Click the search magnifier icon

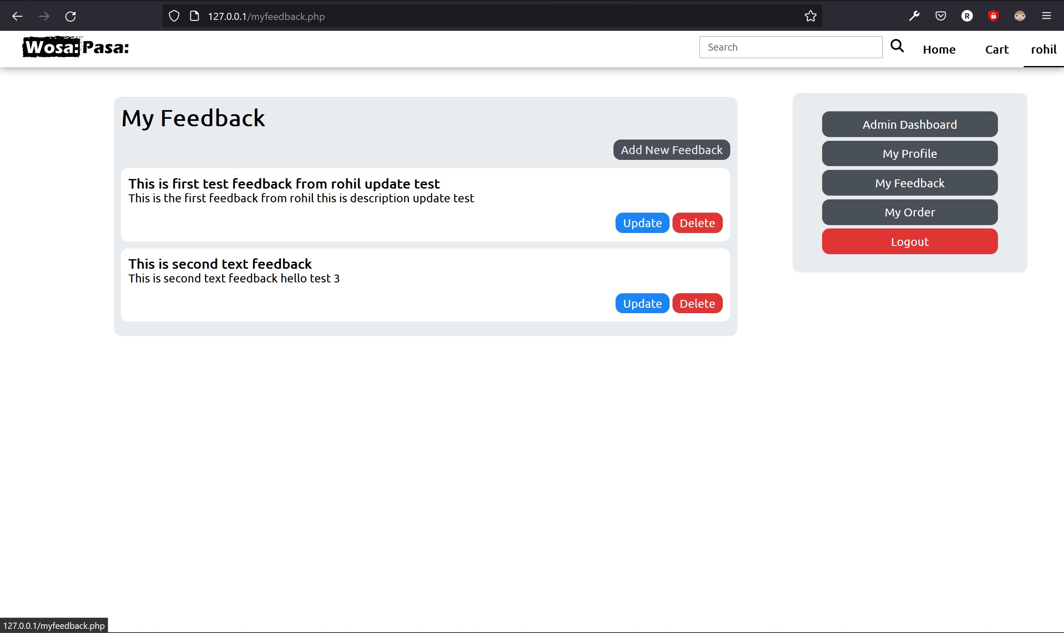897,46
